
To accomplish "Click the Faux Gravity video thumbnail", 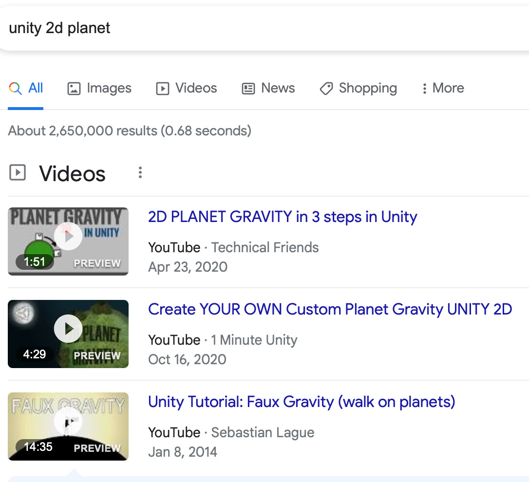I will [68, 426].
